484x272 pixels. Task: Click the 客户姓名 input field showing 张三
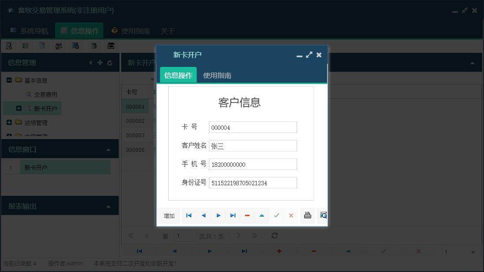(253, 145)
